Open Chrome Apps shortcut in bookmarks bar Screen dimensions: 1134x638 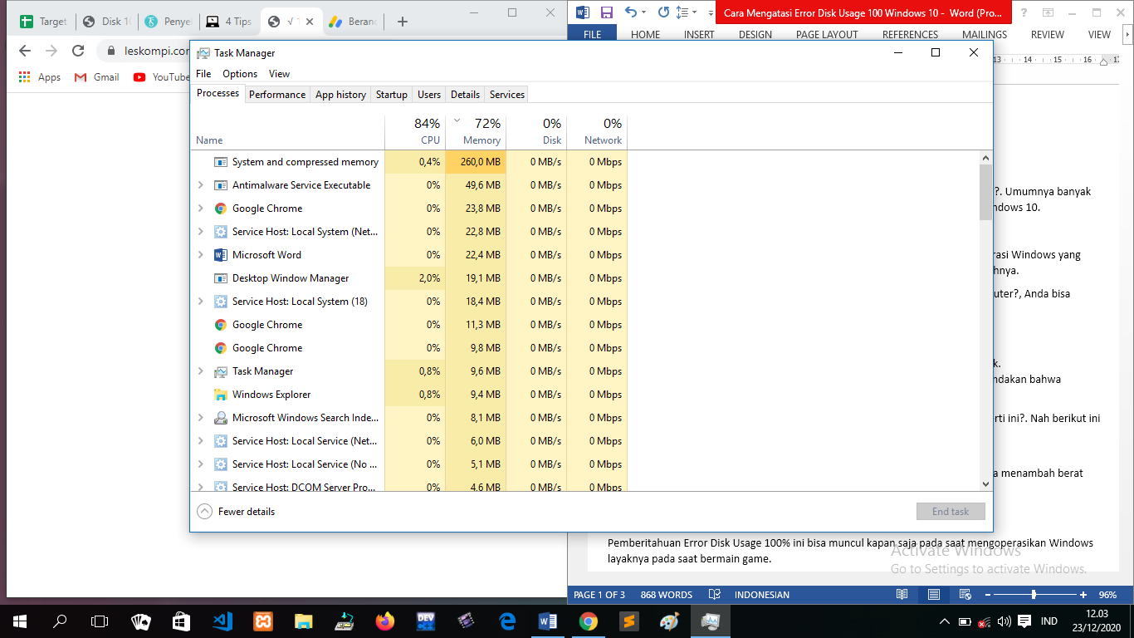40,77
